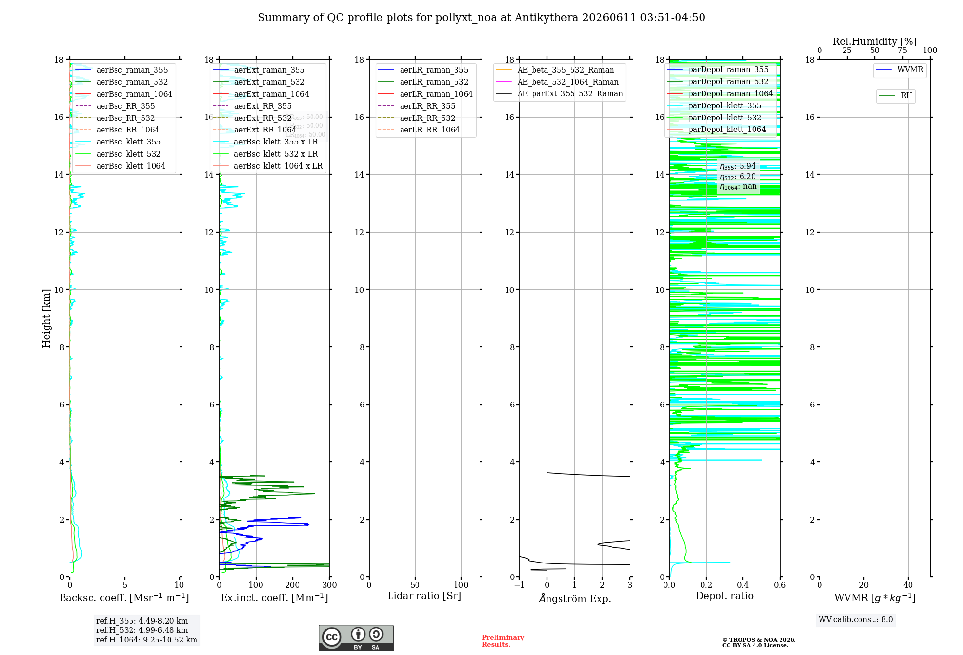Click the Preliminary Results red text
This screenshot has height=655, width=963.
(503, 641)
